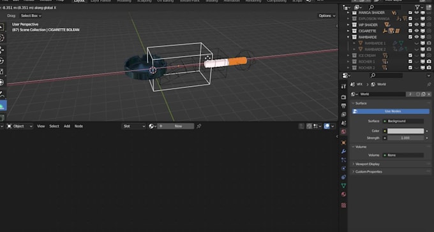Open the View Layer properties tab
Viewport: 434px width, 232px height.
pos(343,115)
